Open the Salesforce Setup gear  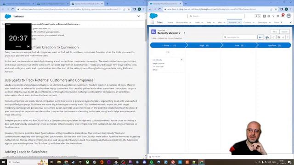coord(278,16)
